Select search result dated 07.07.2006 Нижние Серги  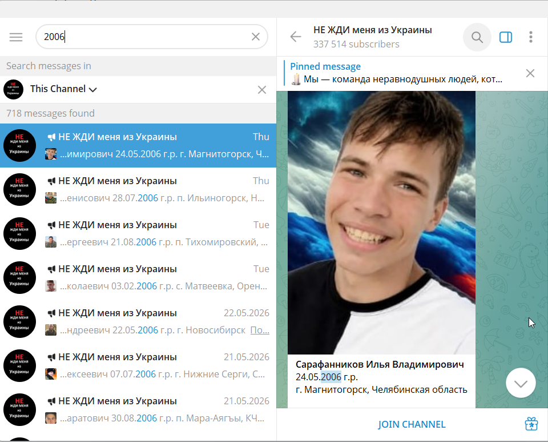(138, 366)
